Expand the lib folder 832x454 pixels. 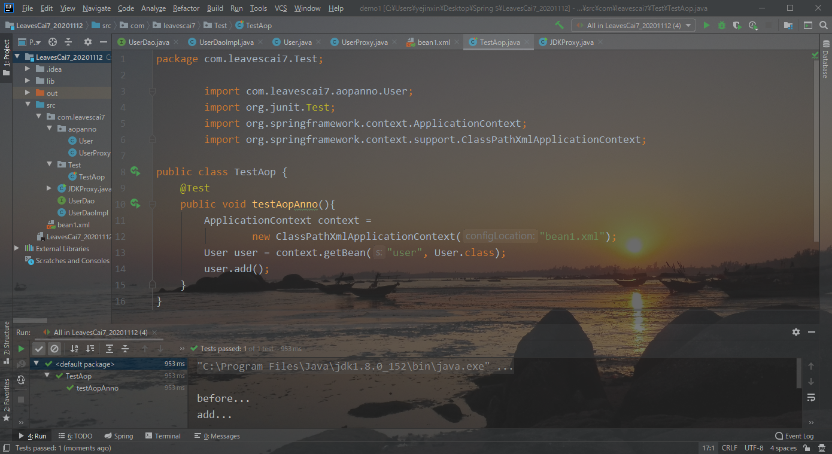[27, 81]
